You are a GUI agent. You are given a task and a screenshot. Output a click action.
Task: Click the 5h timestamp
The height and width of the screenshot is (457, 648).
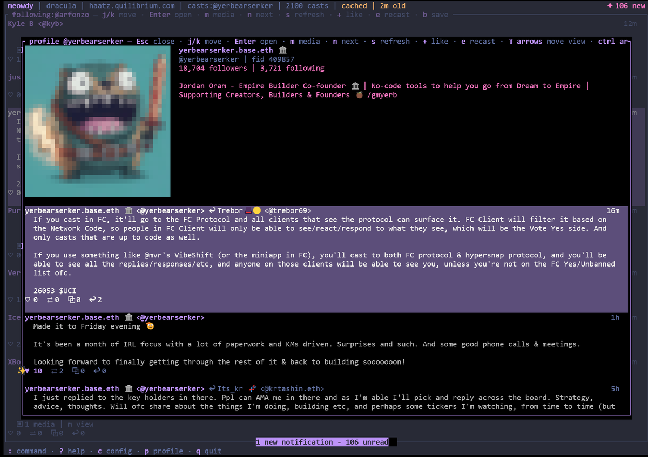(615, 388)
